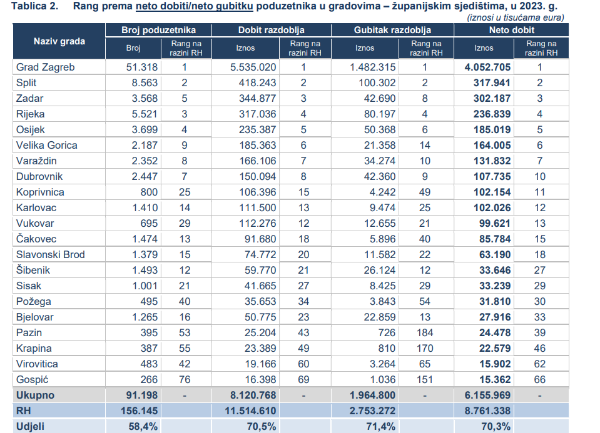Click the "Dobit razdoblja" column group header
The height and width of the screenshot is (433, 600).
(x=271, y=30)
